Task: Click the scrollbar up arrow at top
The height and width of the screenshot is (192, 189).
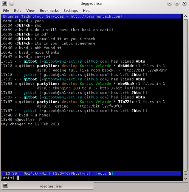Action: click(186, 16)
